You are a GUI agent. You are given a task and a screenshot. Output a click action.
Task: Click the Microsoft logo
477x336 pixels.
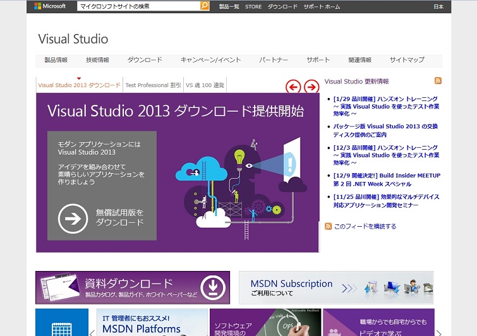(50, 6)
